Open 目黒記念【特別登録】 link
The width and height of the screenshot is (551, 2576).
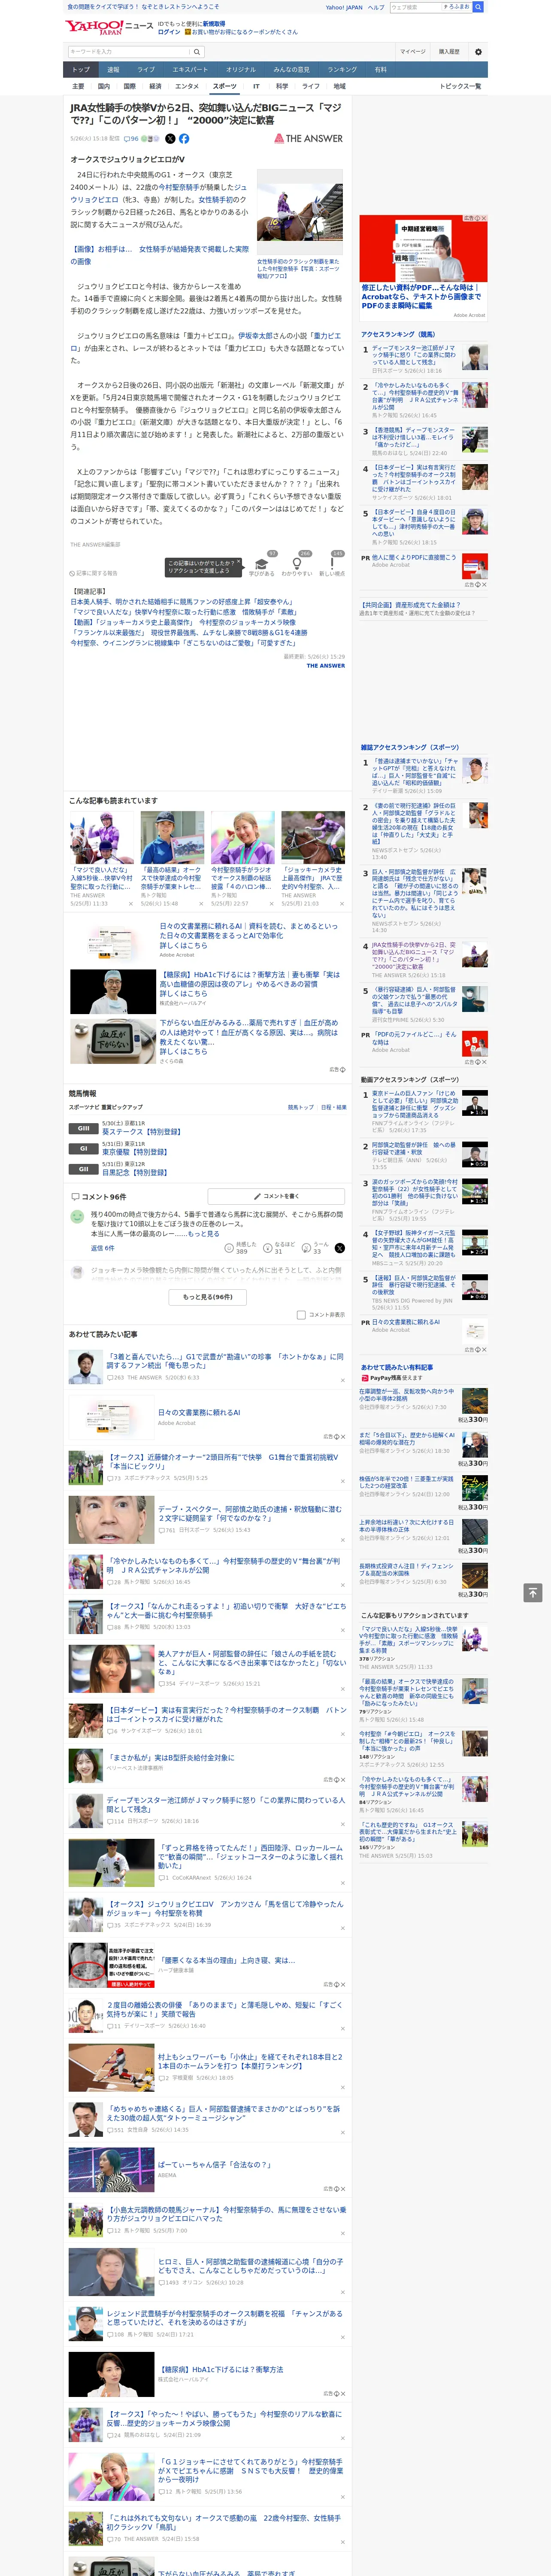[x=135, y=1173]
